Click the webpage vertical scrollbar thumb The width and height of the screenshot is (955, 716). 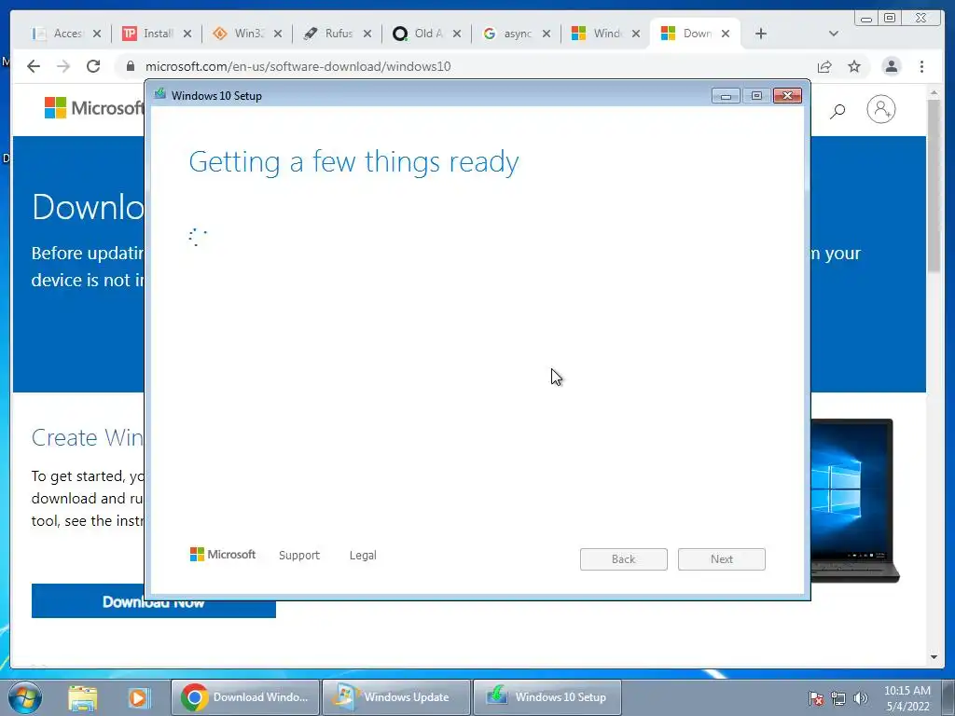tap(934, 186)
